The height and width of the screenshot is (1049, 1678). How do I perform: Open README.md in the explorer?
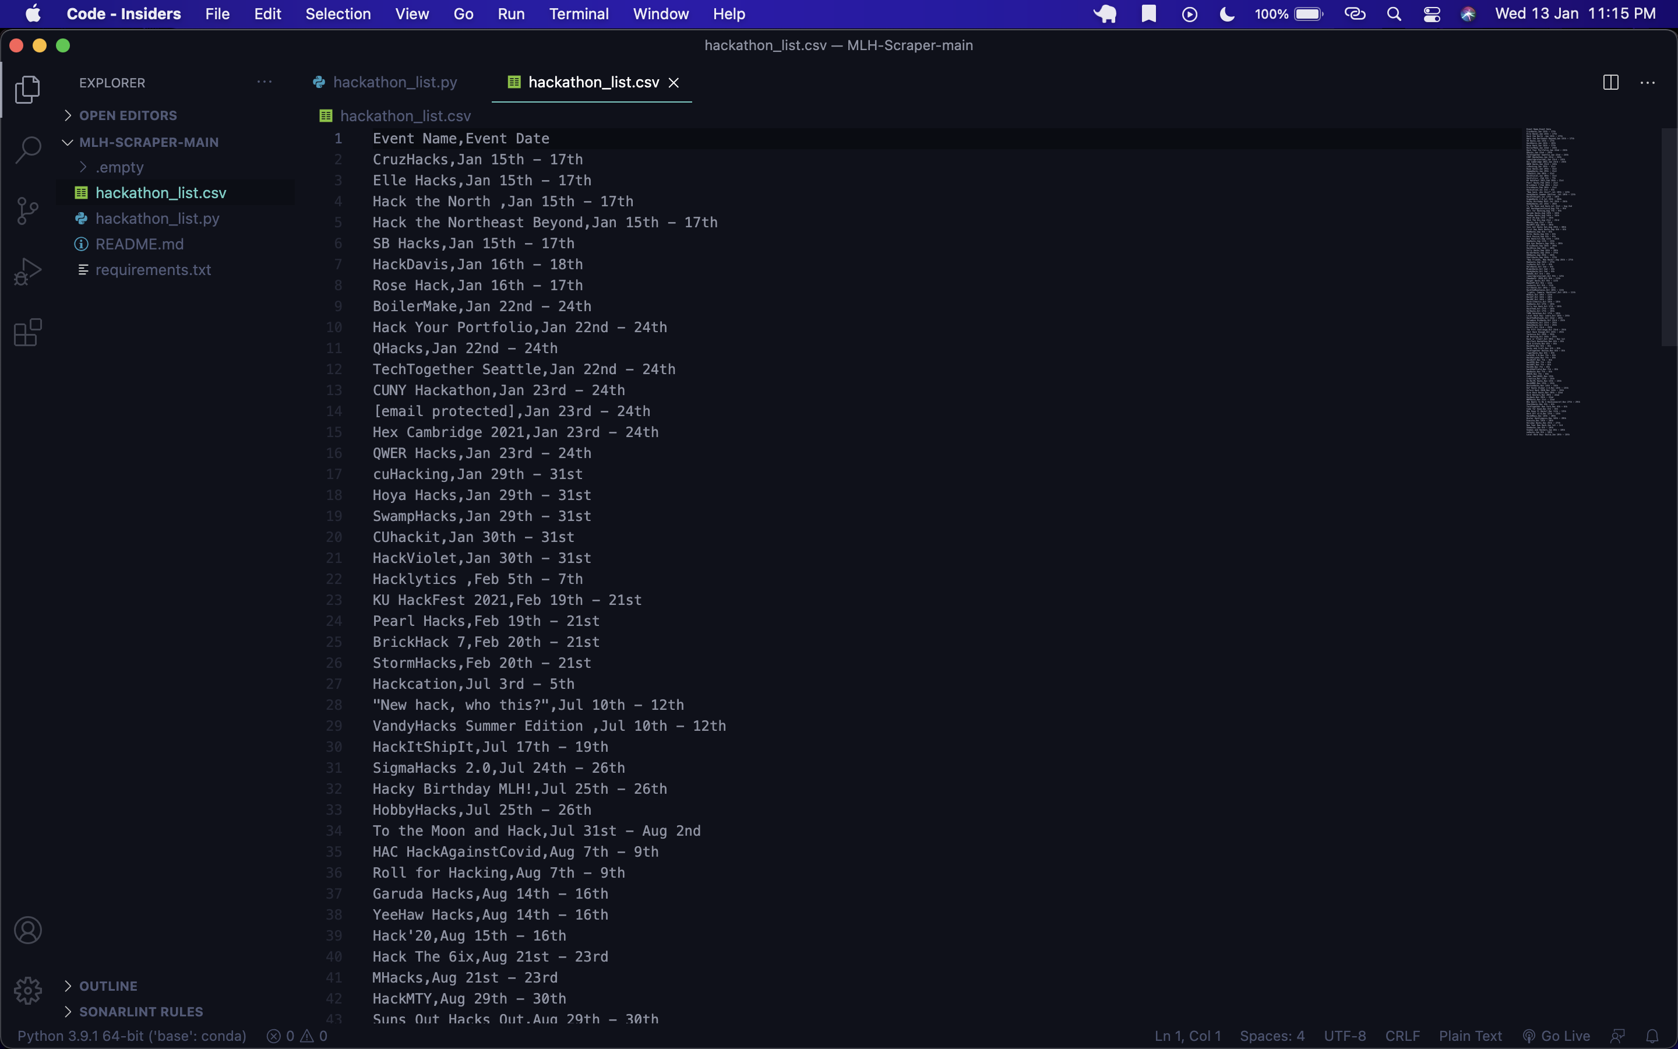pyautogui.click(x=139, y=244)
